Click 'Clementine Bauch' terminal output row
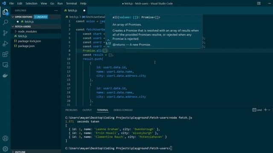Viewport: 273px width, 153px height. pyautogui.click(x=118, y=137)
